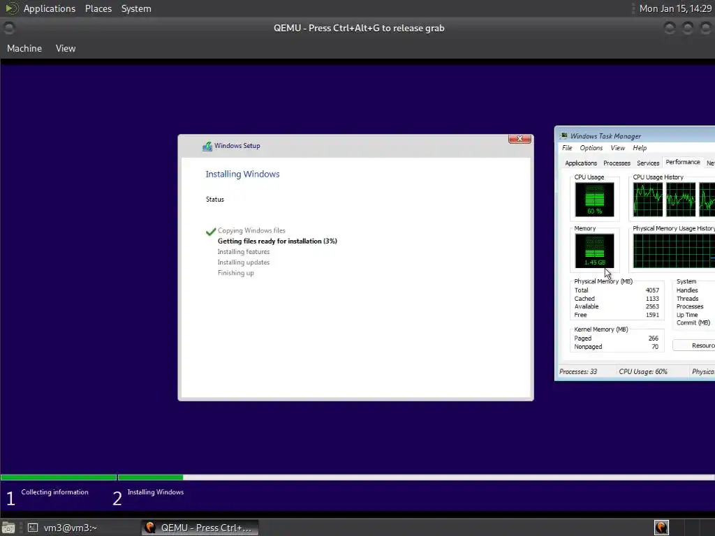Click the Resource Monitor button in Task Manager
Viewport: 715px width, 536px height.
point(694,345)
